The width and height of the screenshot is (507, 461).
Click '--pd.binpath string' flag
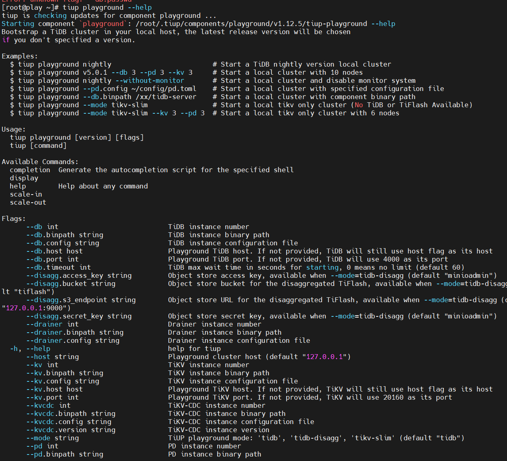pyautogui.click(x=65, y=454)
